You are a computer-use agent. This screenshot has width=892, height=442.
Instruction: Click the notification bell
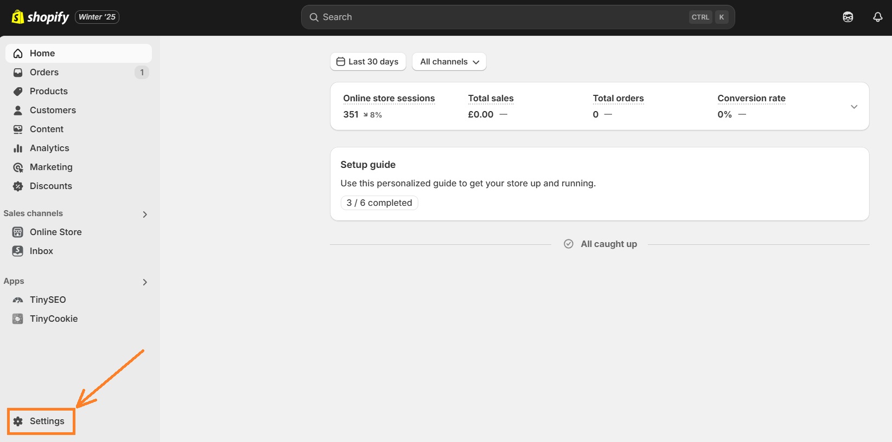tap(877, 17)
